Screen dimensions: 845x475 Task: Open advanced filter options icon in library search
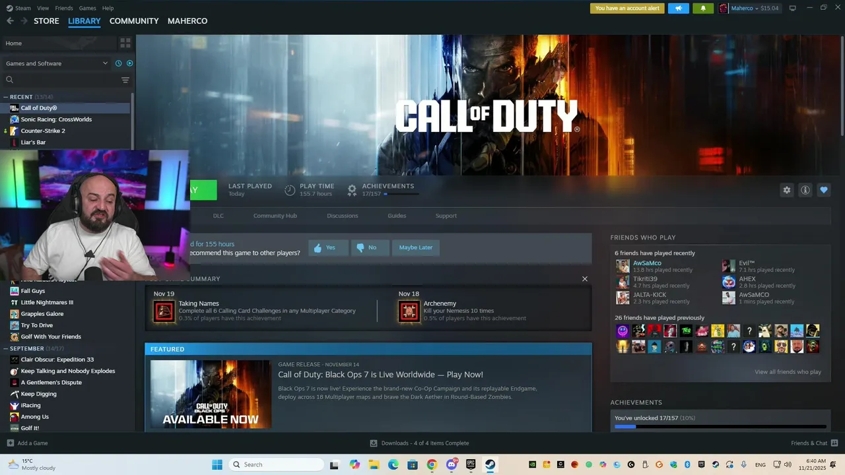(125, 80)
